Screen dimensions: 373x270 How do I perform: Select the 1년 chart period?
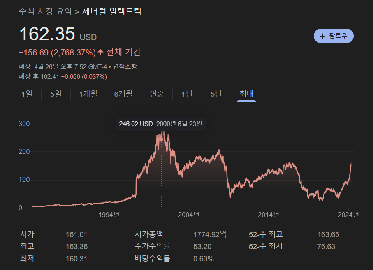pos(186,94)
